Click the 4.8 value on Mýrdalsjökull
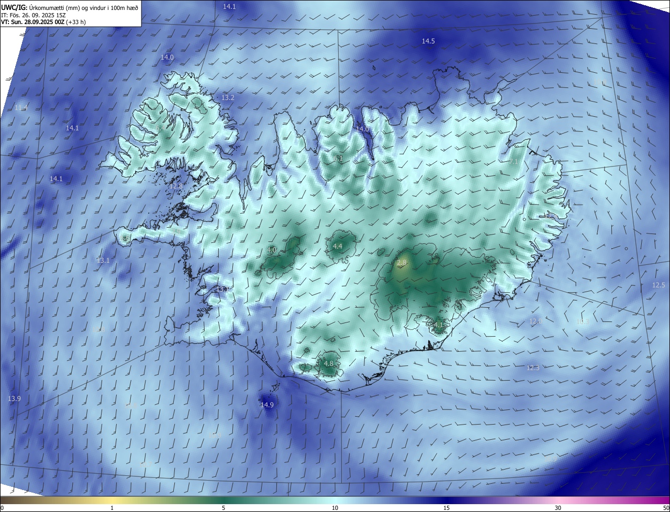Screen dimensions: 670x512 pyautogui.click(x=329, y=363)
